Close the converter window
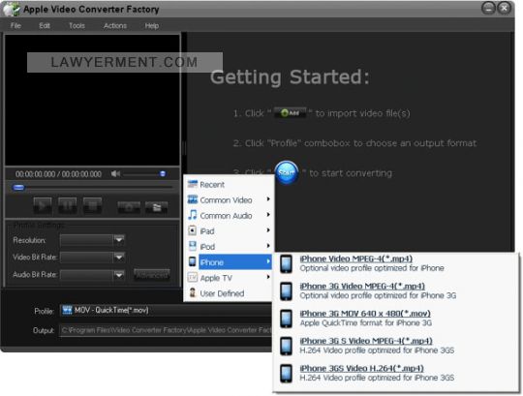523x396 pixels. tap(504, 8)
